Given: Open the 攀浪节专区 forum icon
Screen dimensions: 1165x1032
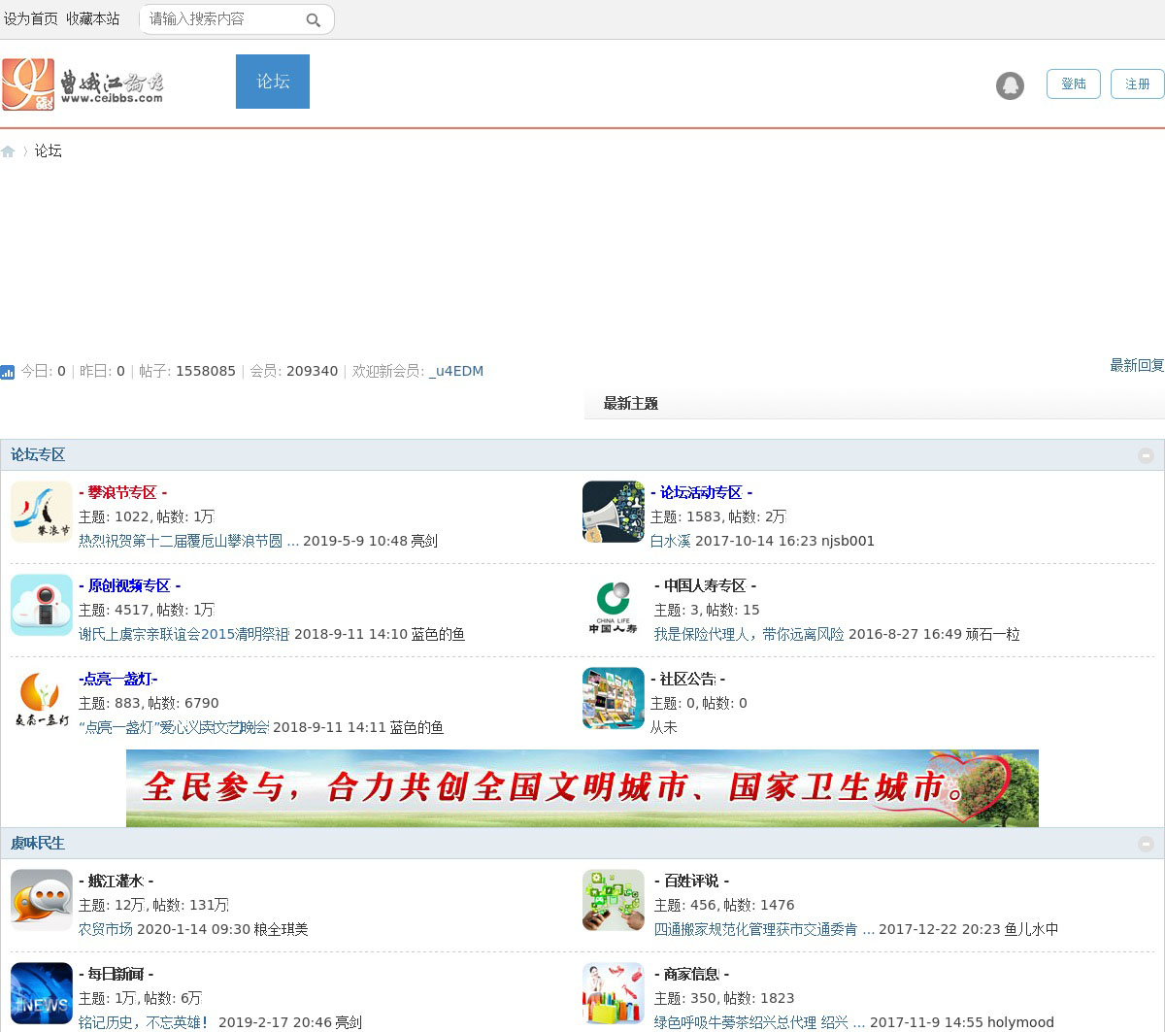Looking at the screenshot, I should tap(41, 512).
